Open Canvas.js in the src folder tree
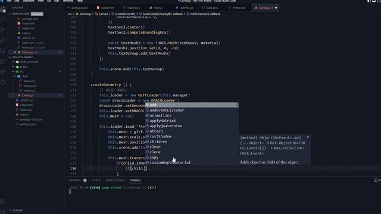This screenshot has width=381, height=214. [27, 95]
